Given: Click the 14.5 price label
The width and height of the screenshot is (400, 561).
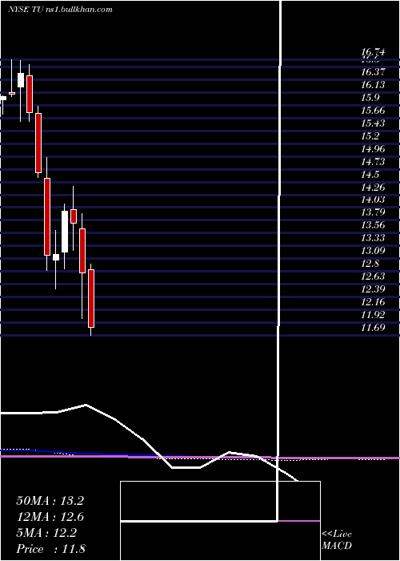Looking at the screenshot, I should pyautogui.click(x=370, y=175).
